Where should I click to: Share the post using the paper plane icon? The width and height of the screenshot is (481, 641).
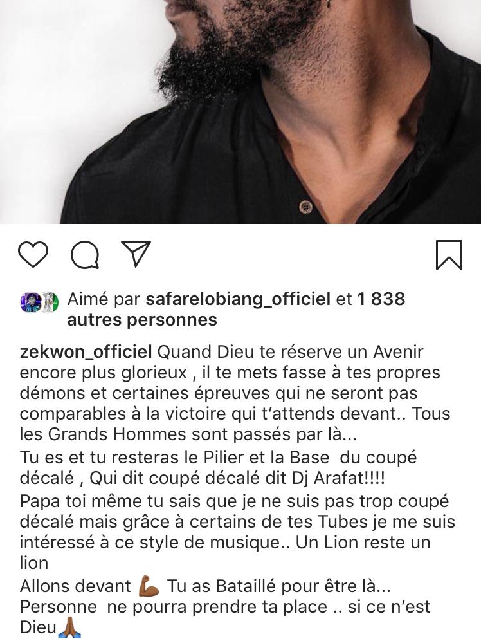136,254
